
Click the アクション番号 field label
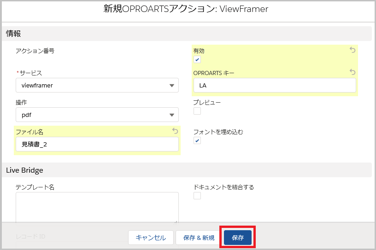click(35, 51)
